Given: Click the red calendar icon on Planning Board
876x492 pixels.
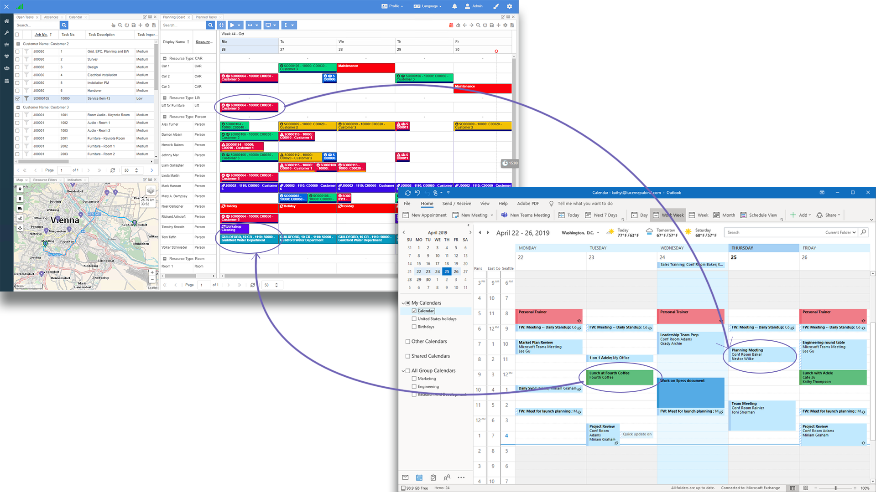Looking at the screenshot, I should (451, 26).
